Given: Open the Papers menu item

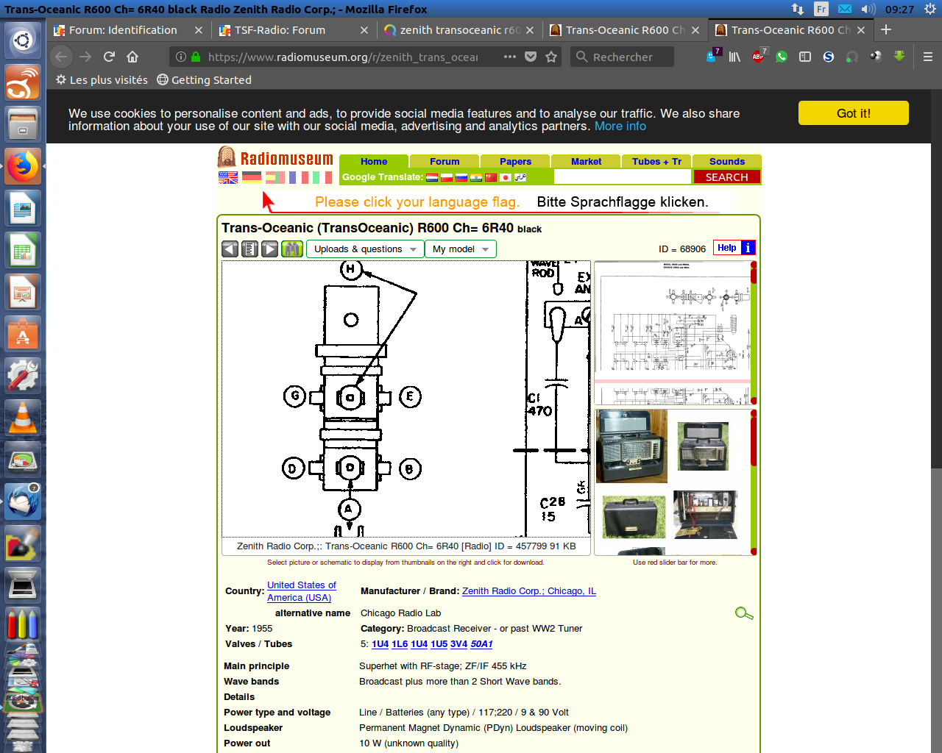Looking at the screenshot, I should point(515,162).
